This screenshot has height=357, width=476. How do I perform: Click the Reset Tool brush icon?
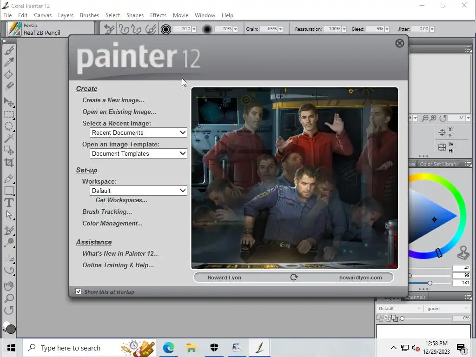pyautogui.click(x=109, y=29)
